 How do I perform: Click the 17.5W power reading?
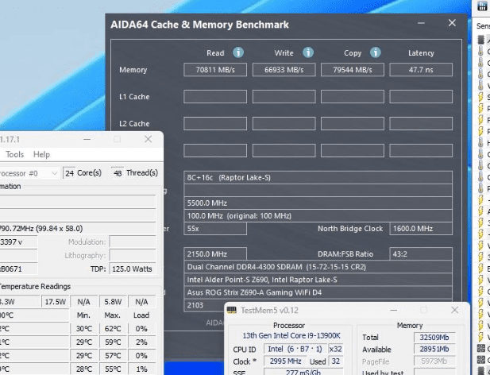pos(55,302)
